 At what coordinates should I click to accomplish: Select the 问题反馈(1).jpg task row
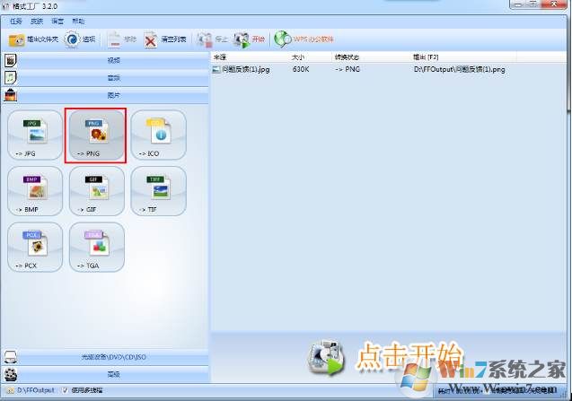pyautogui.click(x=389, y=69)
